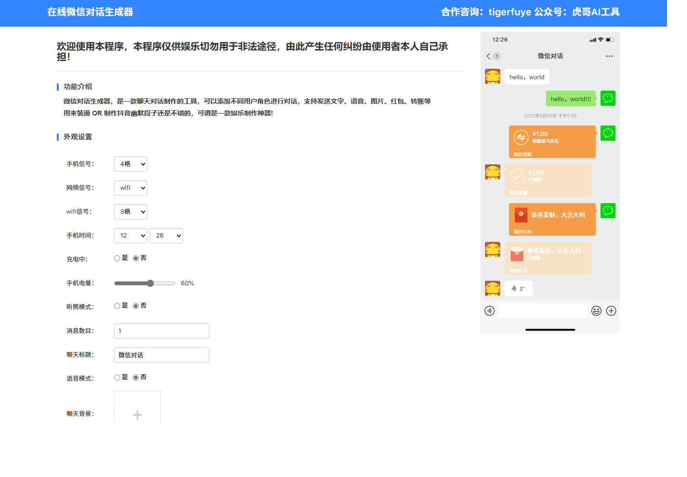Click the signal bars in phone status bar

[593, 40]
